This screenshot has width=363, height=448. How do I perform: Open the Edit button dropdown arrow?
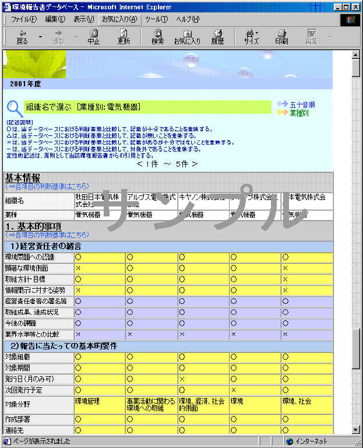coord(329,37)
